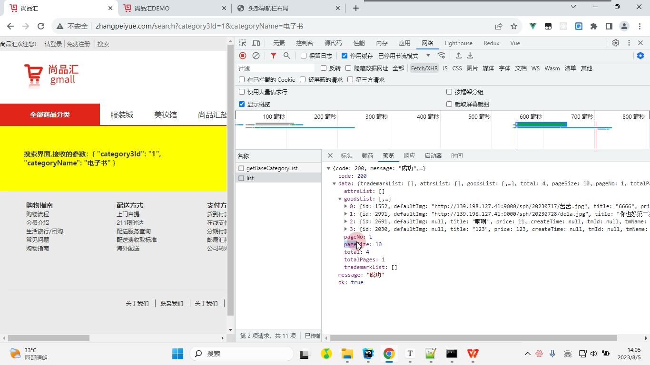Viewport: 650px width, 365px height.
Task: Close the request details pane
Action: tap(330, 155)
